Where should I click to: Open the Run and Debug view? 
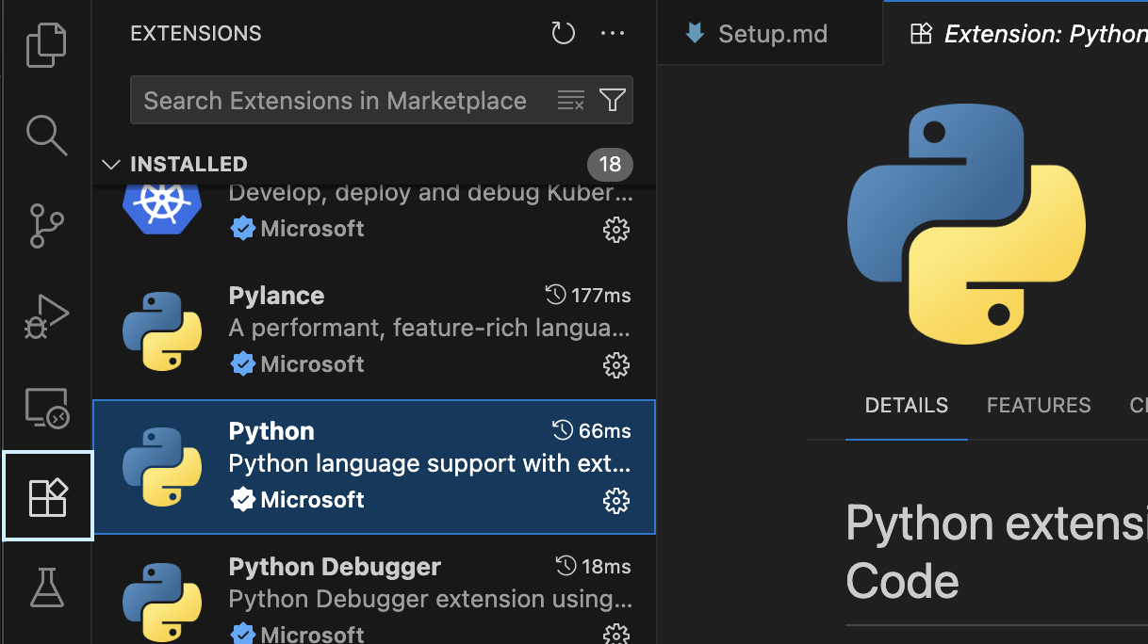point(46,315)
